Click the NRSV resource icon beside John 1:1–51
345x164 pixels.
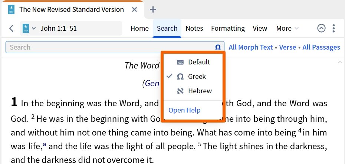[x=26, y=29]
